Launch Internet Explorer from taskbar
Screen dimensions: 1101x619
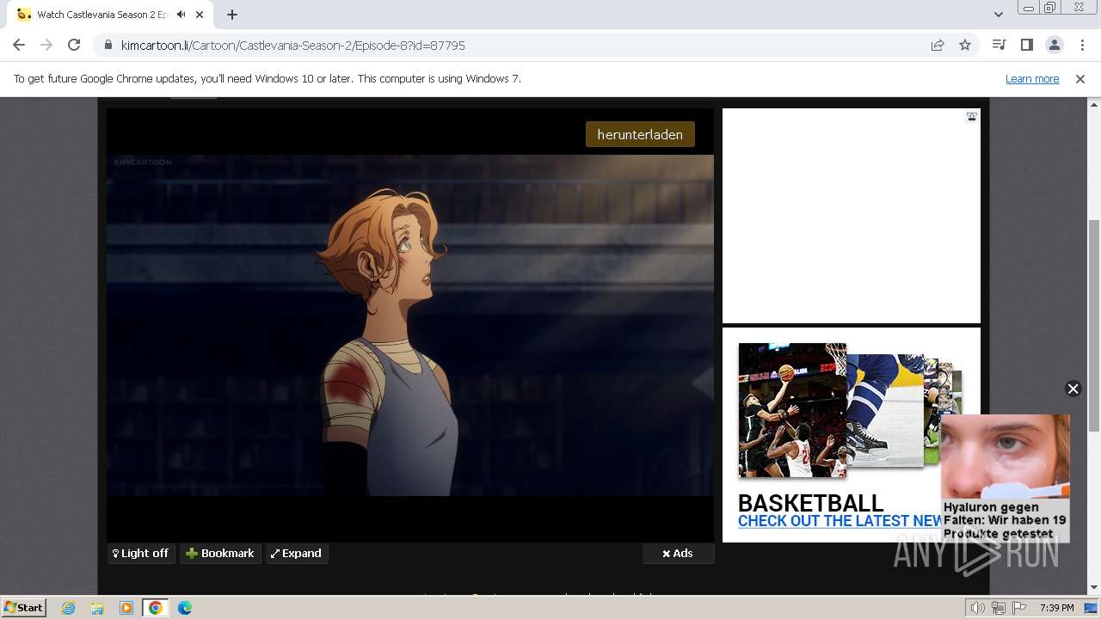click(69, 608)
